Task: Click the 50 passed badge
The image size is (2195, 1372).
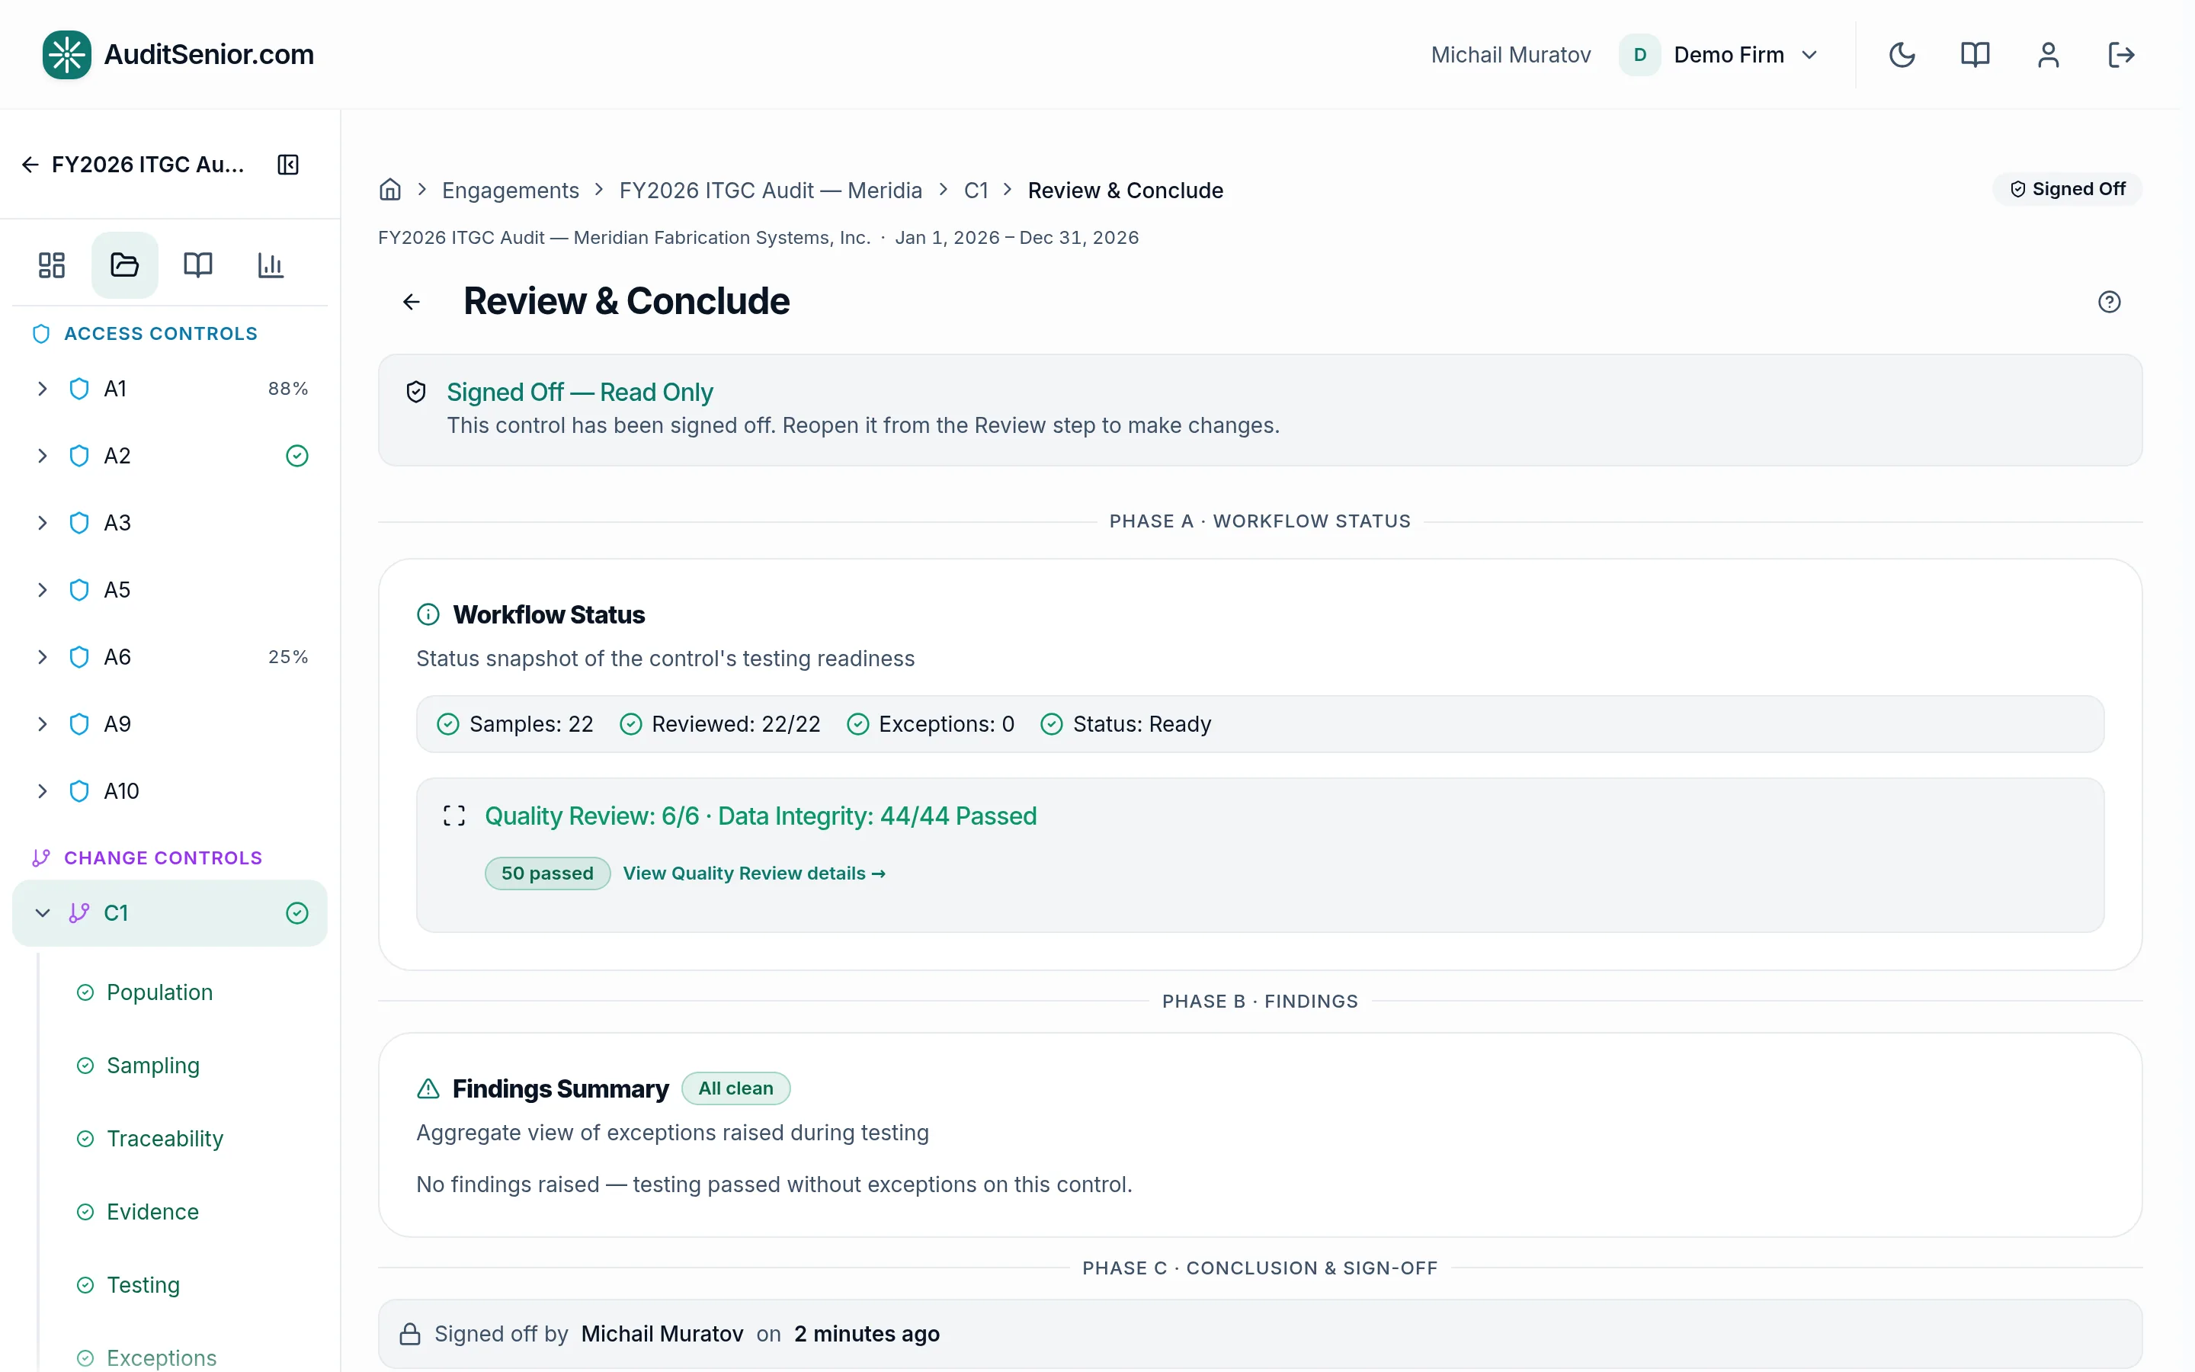Action: coord(548,873)
